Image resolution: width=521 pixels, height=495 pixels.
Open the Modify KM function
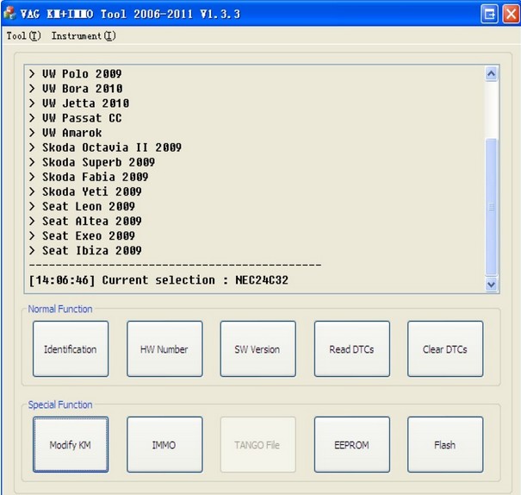[x=71, y=444]
